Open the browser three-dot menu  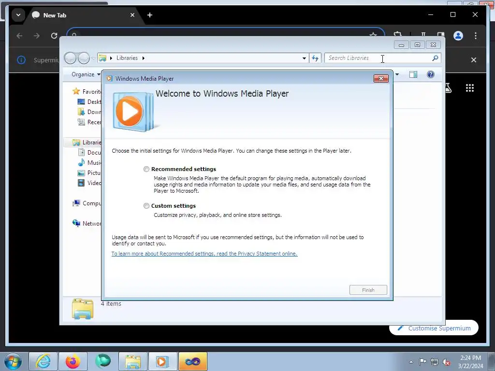[x=476, y=36]
